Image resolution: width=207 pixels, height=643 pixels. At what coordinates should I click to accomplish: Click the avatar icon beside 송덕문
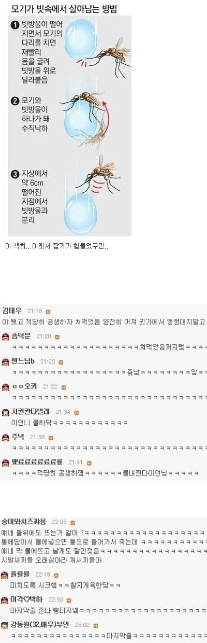coord(5,336)
